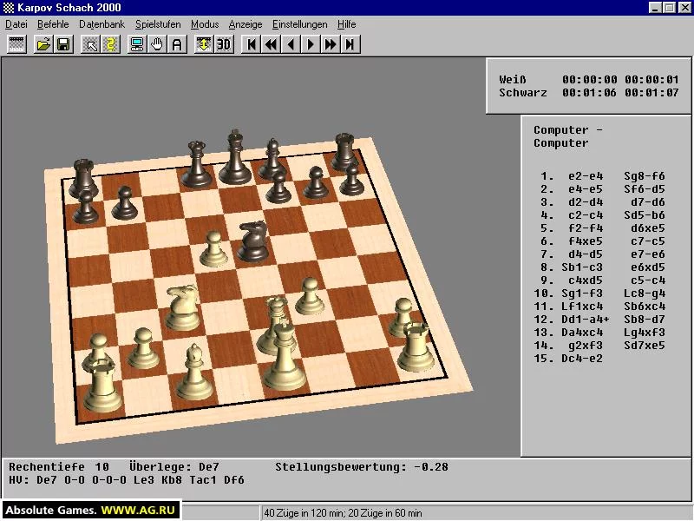The height and width of the screenshot is (521, 694).
Task: Click the hand icon in toolbar
Action: click(x=157, y=44)
